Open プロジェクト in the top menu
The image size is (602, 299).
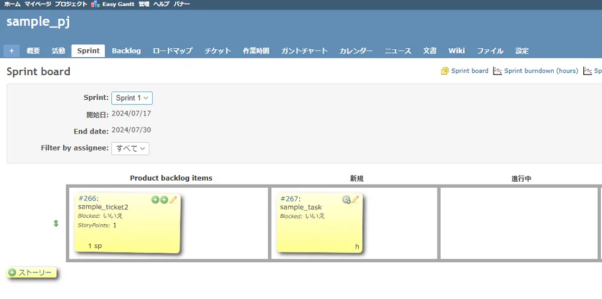(x=70, y=4)
